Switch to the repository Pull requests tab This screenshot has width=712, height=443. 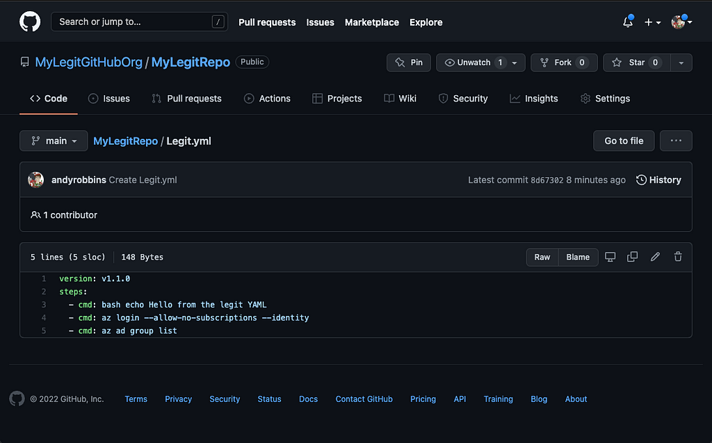(x=186, y=99)
